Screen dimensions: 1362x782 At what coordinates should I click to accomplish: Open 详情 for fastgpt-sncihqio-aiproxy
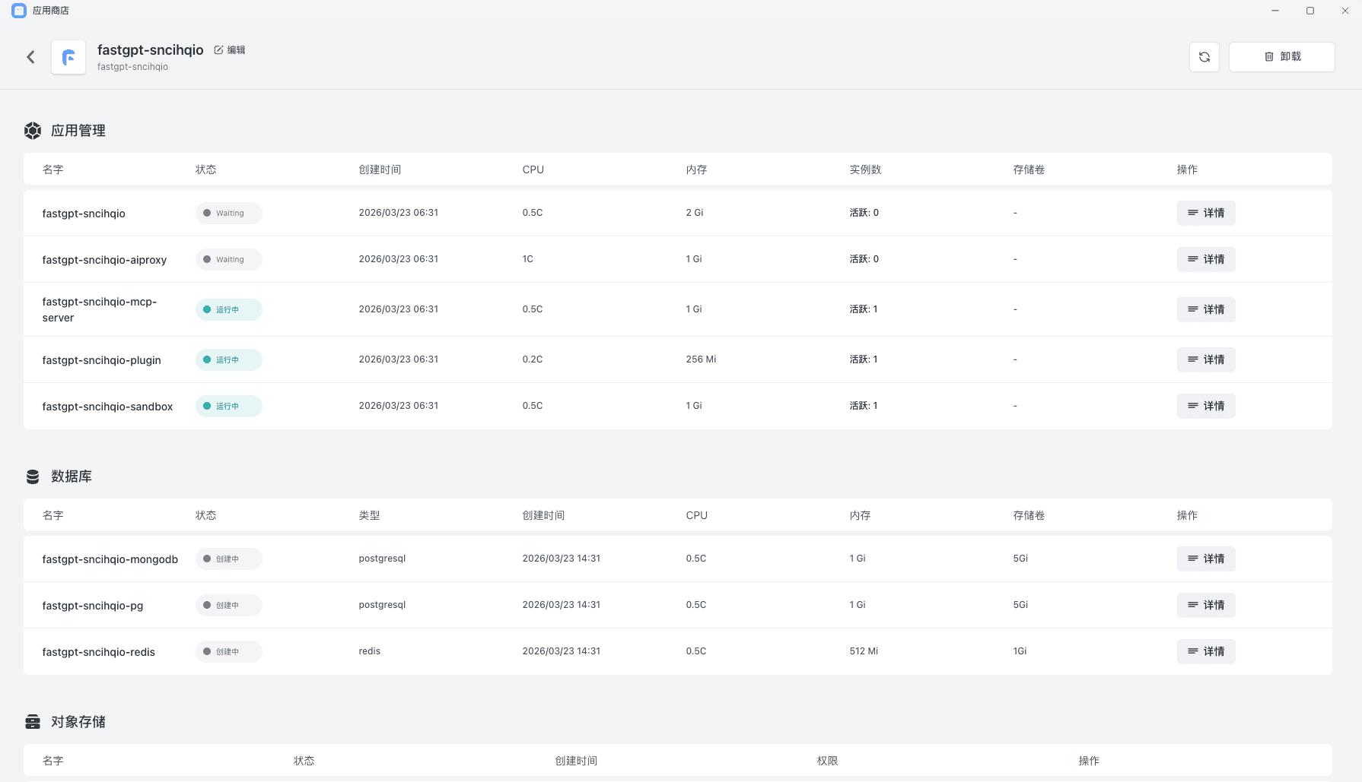tap(1206, 259)
